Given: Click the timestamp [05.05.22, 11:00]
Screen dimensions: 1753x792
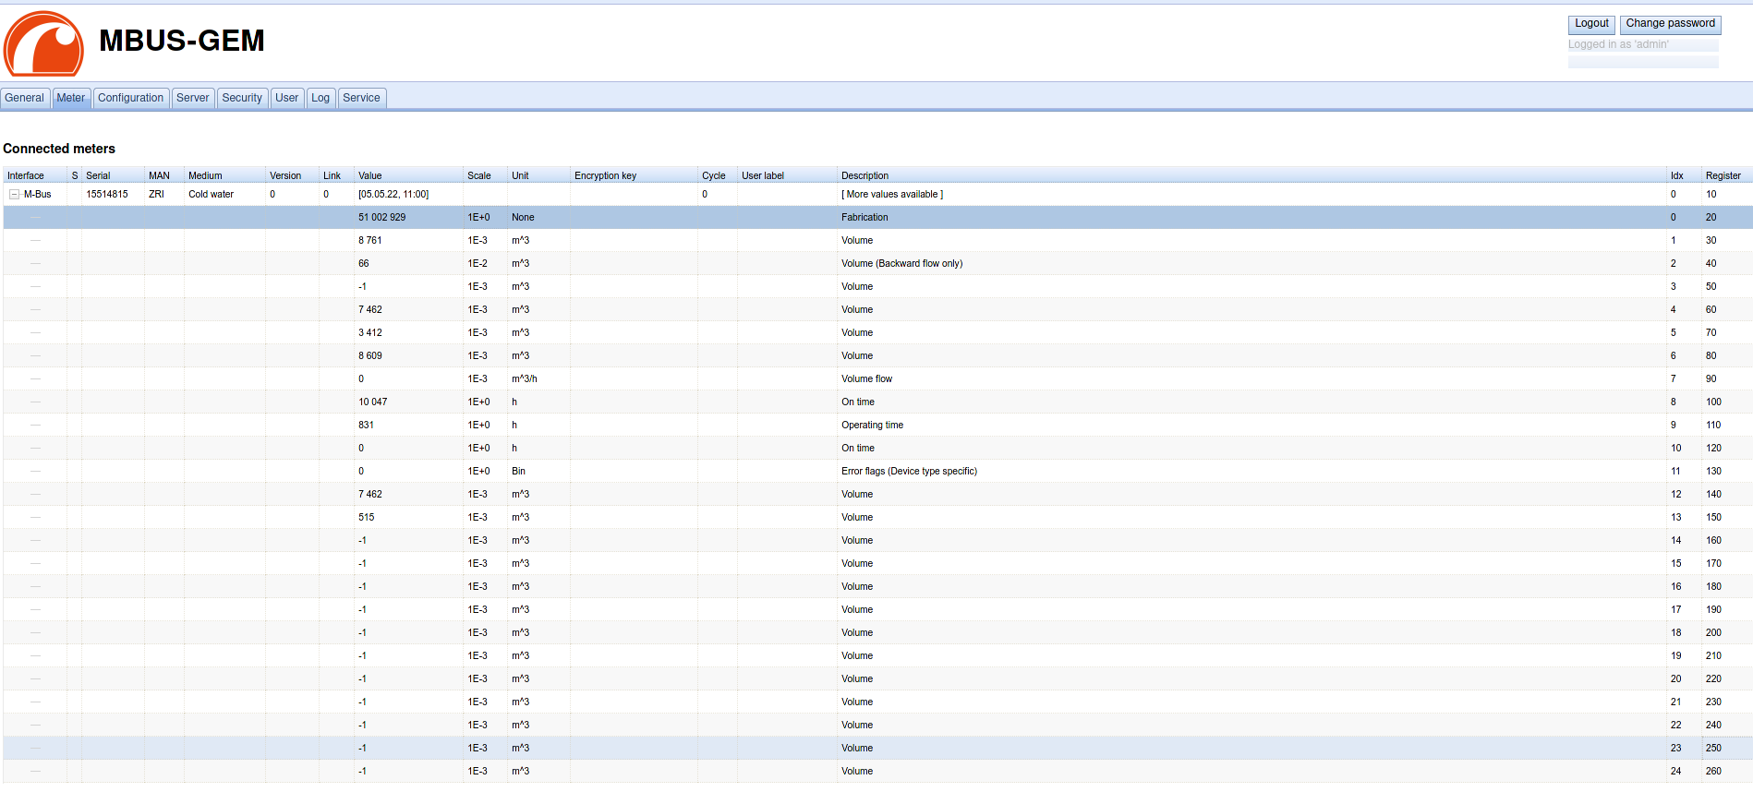Looking at the screenshot, I should [x=393, y=195].
